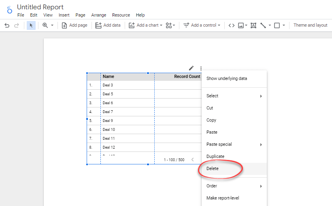332x206 pixels.
Task: Activate the selection mode pointer tool
Action: pyautogui.click(x=31, y=25)
